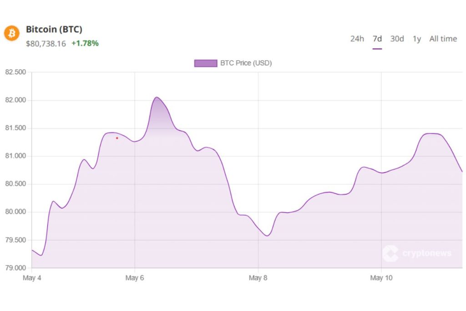
Task: Click the orange Bitcoin logo icon
Action: tap(11, 33)
